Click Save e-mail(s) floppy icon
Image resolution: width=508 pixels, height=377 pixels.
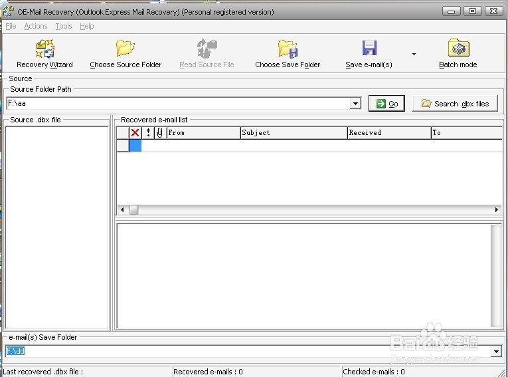(x=369, y=48)
